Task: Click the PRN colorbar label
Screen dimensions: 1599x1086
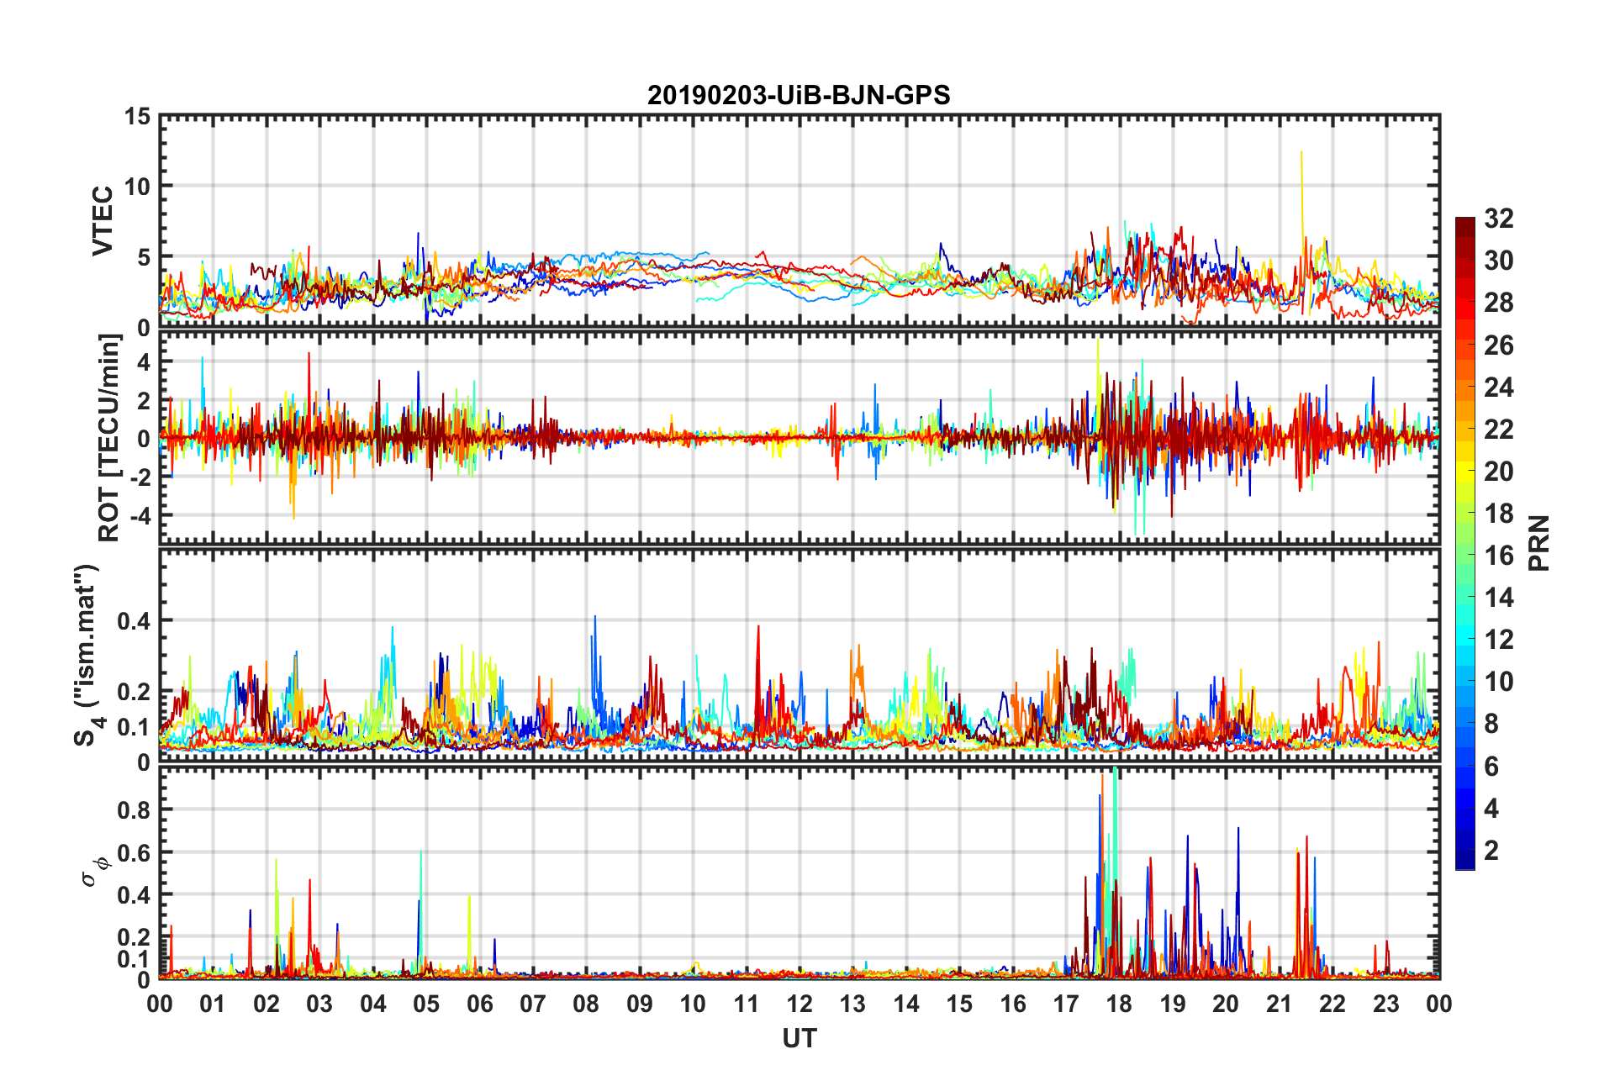Action: tap(1539, 543)
